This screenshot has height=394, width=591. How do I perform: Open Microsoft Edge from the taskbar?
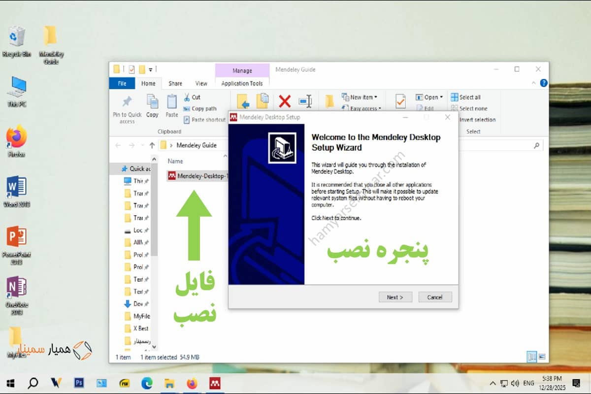147,383
